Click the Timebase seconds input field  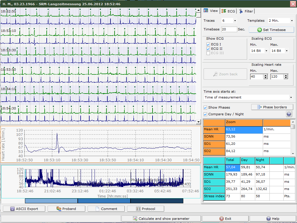tap(229, 30)
